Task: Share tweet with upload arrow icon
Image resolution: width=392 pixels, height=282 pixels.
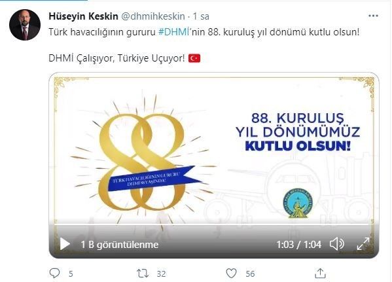Action: (x=320, y=273)
